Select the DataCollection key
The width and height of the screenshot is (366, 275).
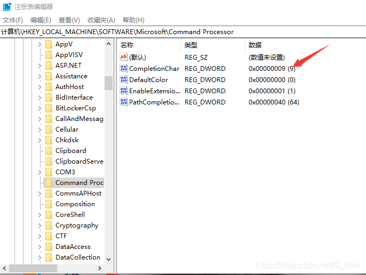pyautogui.click(x=78, y=257)
